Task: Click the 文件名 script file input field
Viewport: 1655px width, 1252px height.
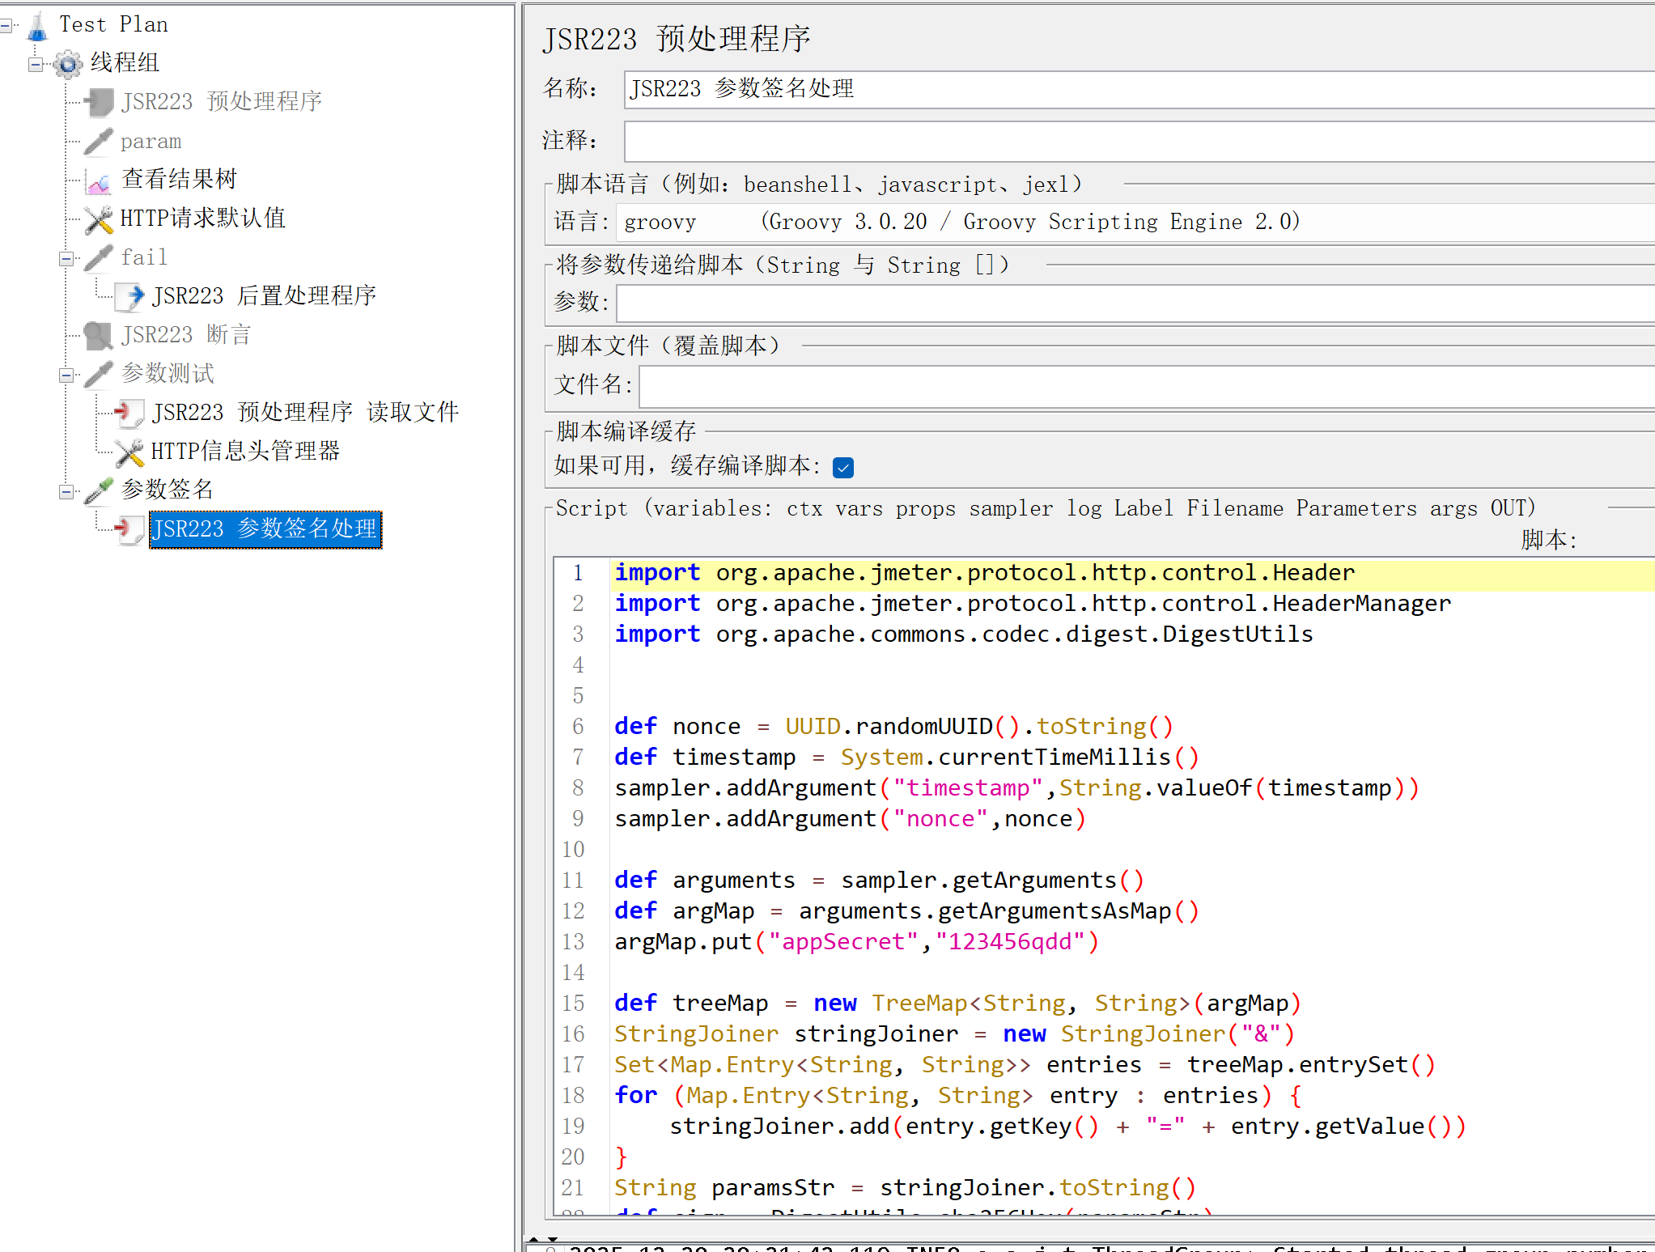Action: point(1133,385)
